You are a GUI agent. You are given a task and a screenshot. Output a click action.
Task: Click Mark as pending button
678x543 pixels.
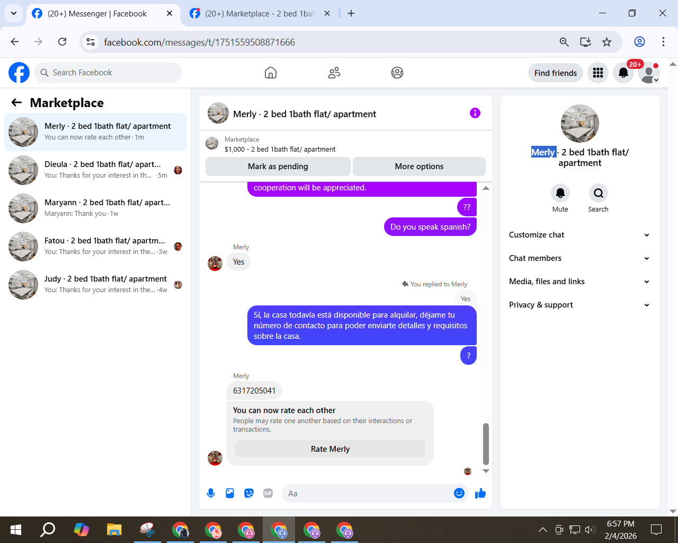tap(278, 167)
